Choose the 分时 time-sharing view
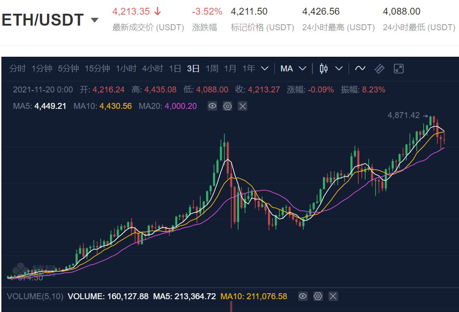459x312 pixels. [17, 69]
